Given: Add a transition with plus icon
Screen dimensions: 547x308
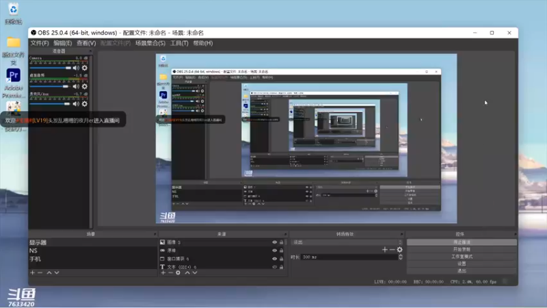Looking at the screenshot, I should 385,249.
